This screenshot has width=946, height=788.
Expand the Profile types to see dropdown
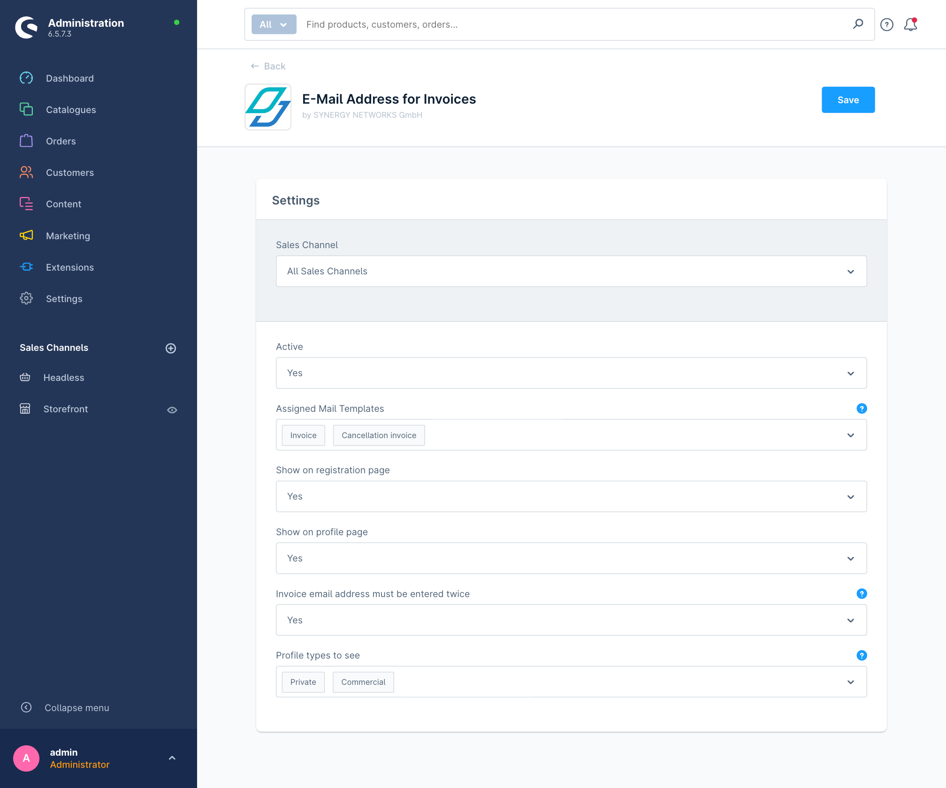coord(850,682)
